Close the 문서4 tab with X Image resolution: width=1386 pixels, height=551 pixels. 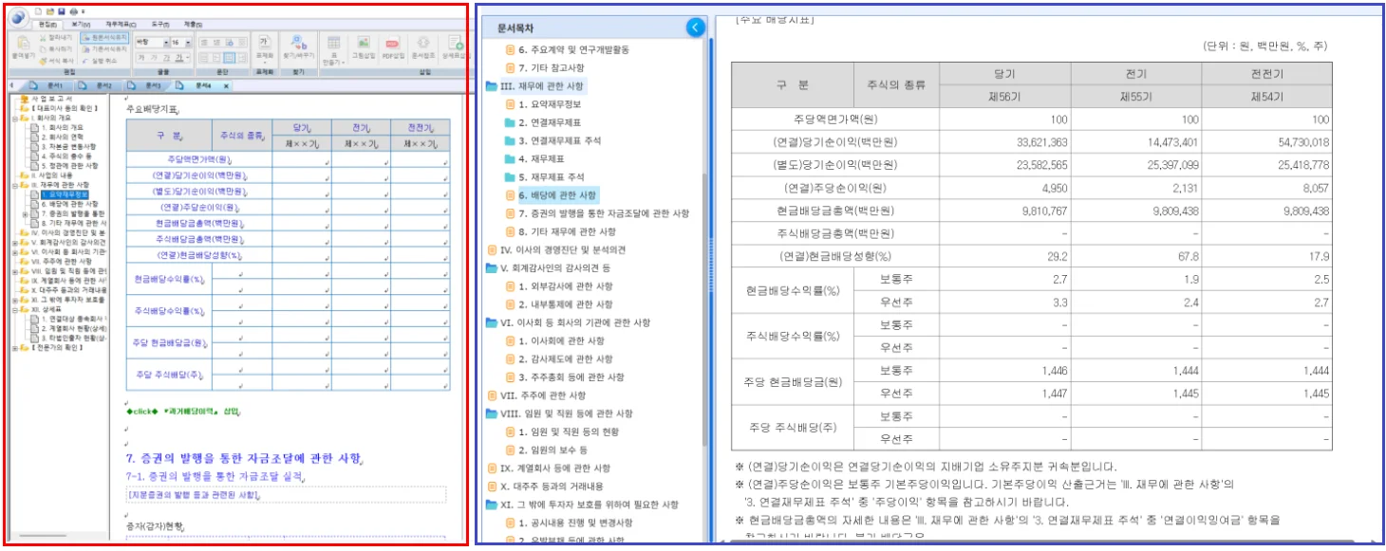pos(226,86)
